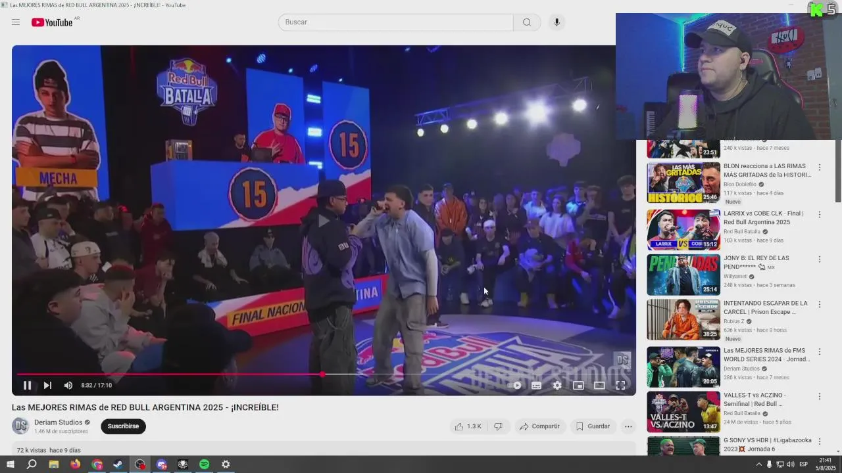842x473 pixels.
Task: Open options menu for BLON reacciona video
Action: click(x=820, y=168)
